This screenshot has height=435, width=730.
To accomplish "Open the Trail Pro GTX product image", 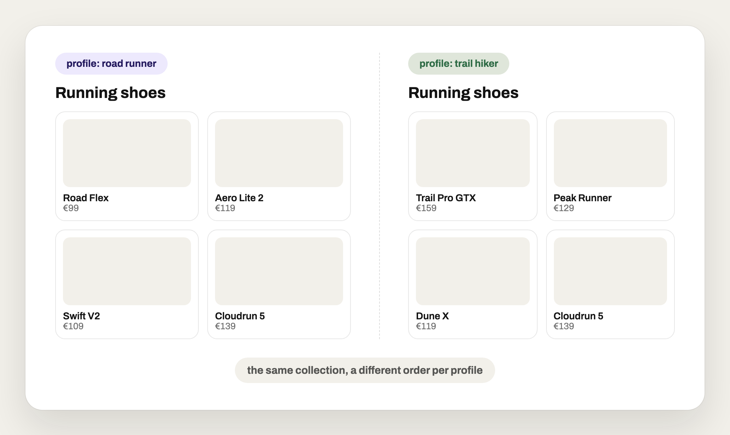I will point(473,153).
